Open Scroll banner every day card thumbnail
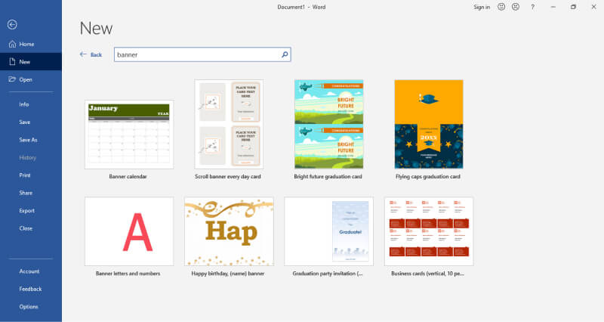The width and height of the screenshot is (604, 322). point(229,124)
